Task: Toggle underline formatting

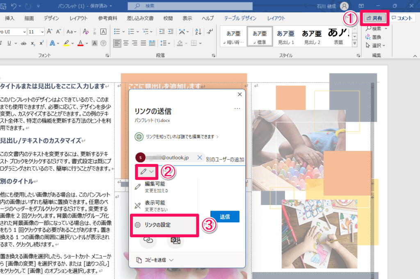Action: 9,43
